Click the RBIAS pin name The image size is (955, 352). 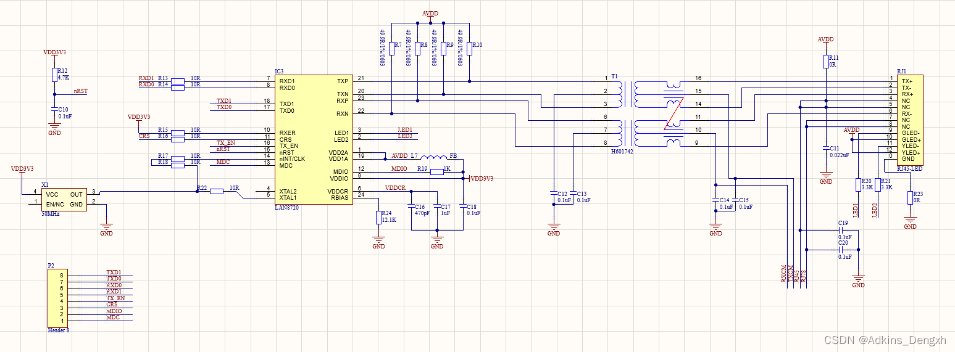pyautogui.click(x=339, y=198)
